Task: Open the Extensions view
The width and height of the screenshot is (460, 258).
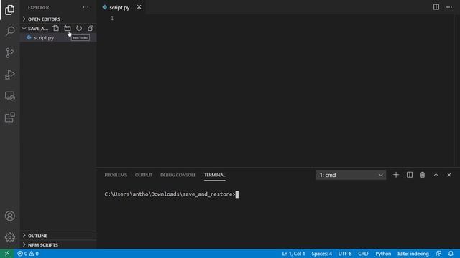Action: 9,118
